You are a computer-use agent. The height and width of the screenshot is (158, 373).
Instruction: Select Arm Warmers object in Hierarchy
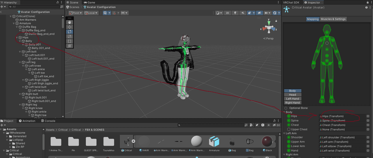(26, 20)
